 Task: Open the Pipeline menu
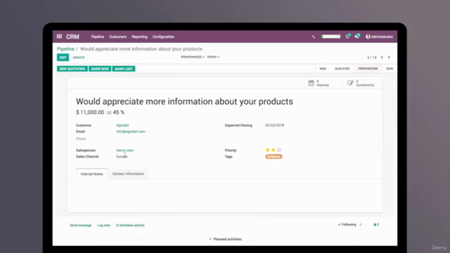click(x=98, y=37)
